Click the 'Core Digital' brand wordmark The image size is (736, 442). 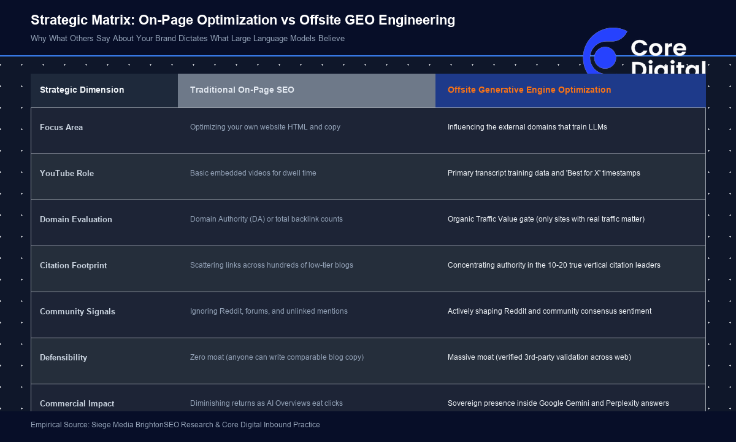(x=668, y=57)
